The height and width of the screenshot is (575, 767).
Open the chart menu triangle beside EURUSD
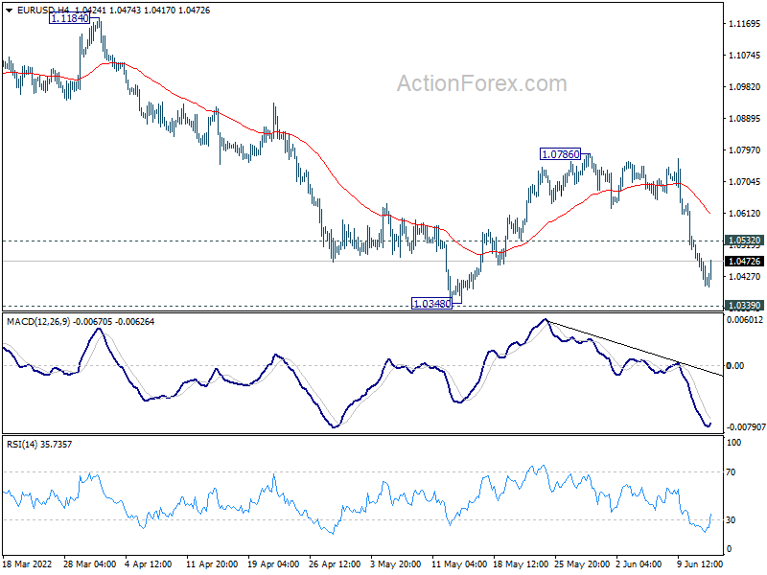pyautogui.click(x=10, y=11)
